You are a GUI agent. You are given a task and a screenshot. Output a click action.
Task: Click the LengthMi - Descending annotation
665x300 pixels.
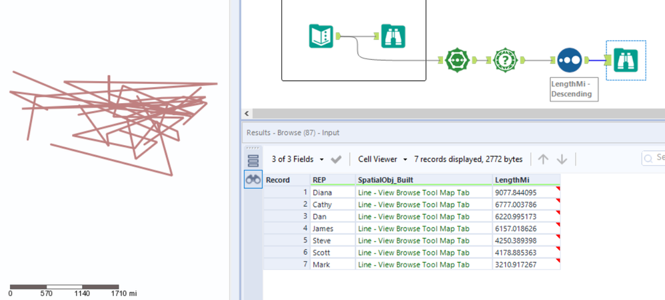click(574, 89)
